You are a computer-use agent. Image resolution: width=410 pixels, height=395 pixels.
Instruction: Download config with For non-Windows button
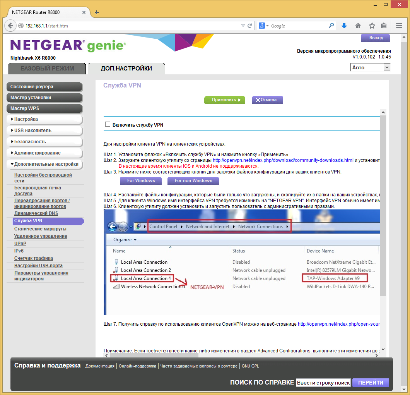(193, 181)
